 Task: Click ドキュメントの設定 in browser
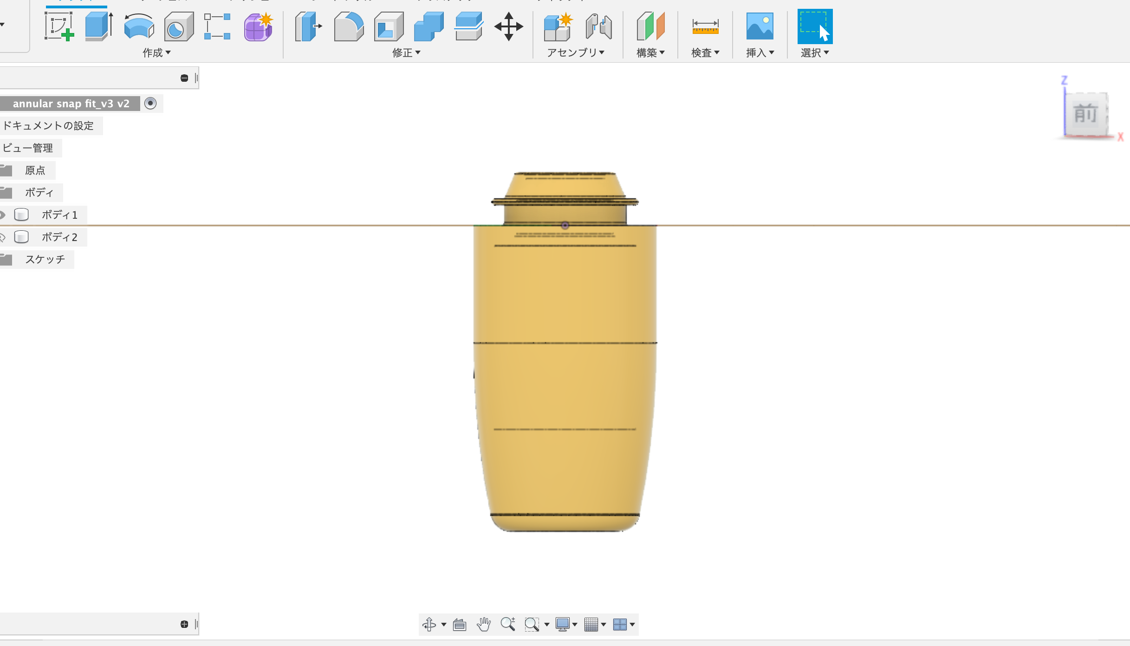(x=48, y=126)
